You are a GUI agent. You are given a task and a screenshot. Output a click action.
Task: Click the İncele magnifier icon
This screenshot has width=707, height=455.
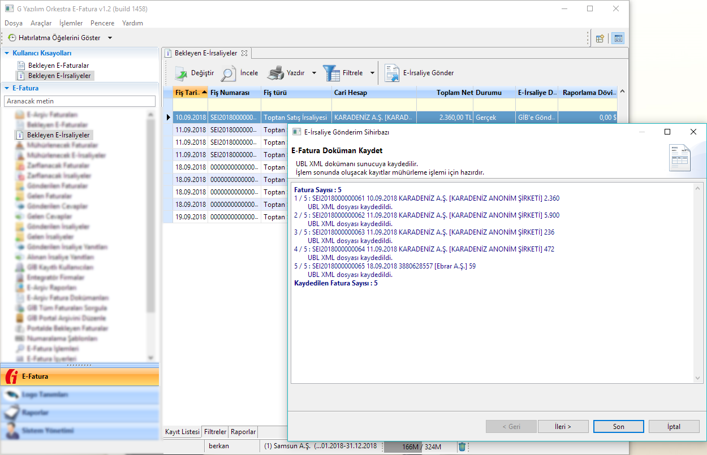[x=229, y=73]
